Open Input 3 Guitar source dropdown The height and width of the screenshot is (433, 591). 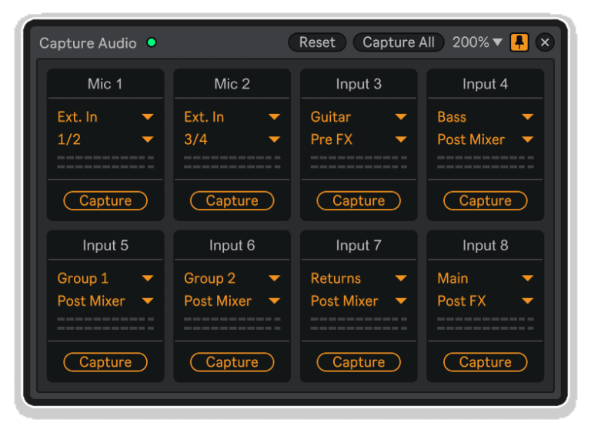(359, 116)
